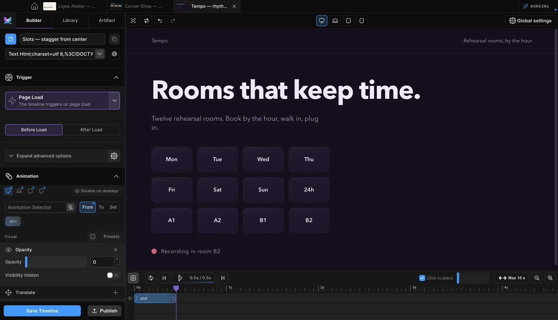This screenshot has height=320, width=558.
Task: Toggle .slot track visibility eye
Action: point(130,298)
